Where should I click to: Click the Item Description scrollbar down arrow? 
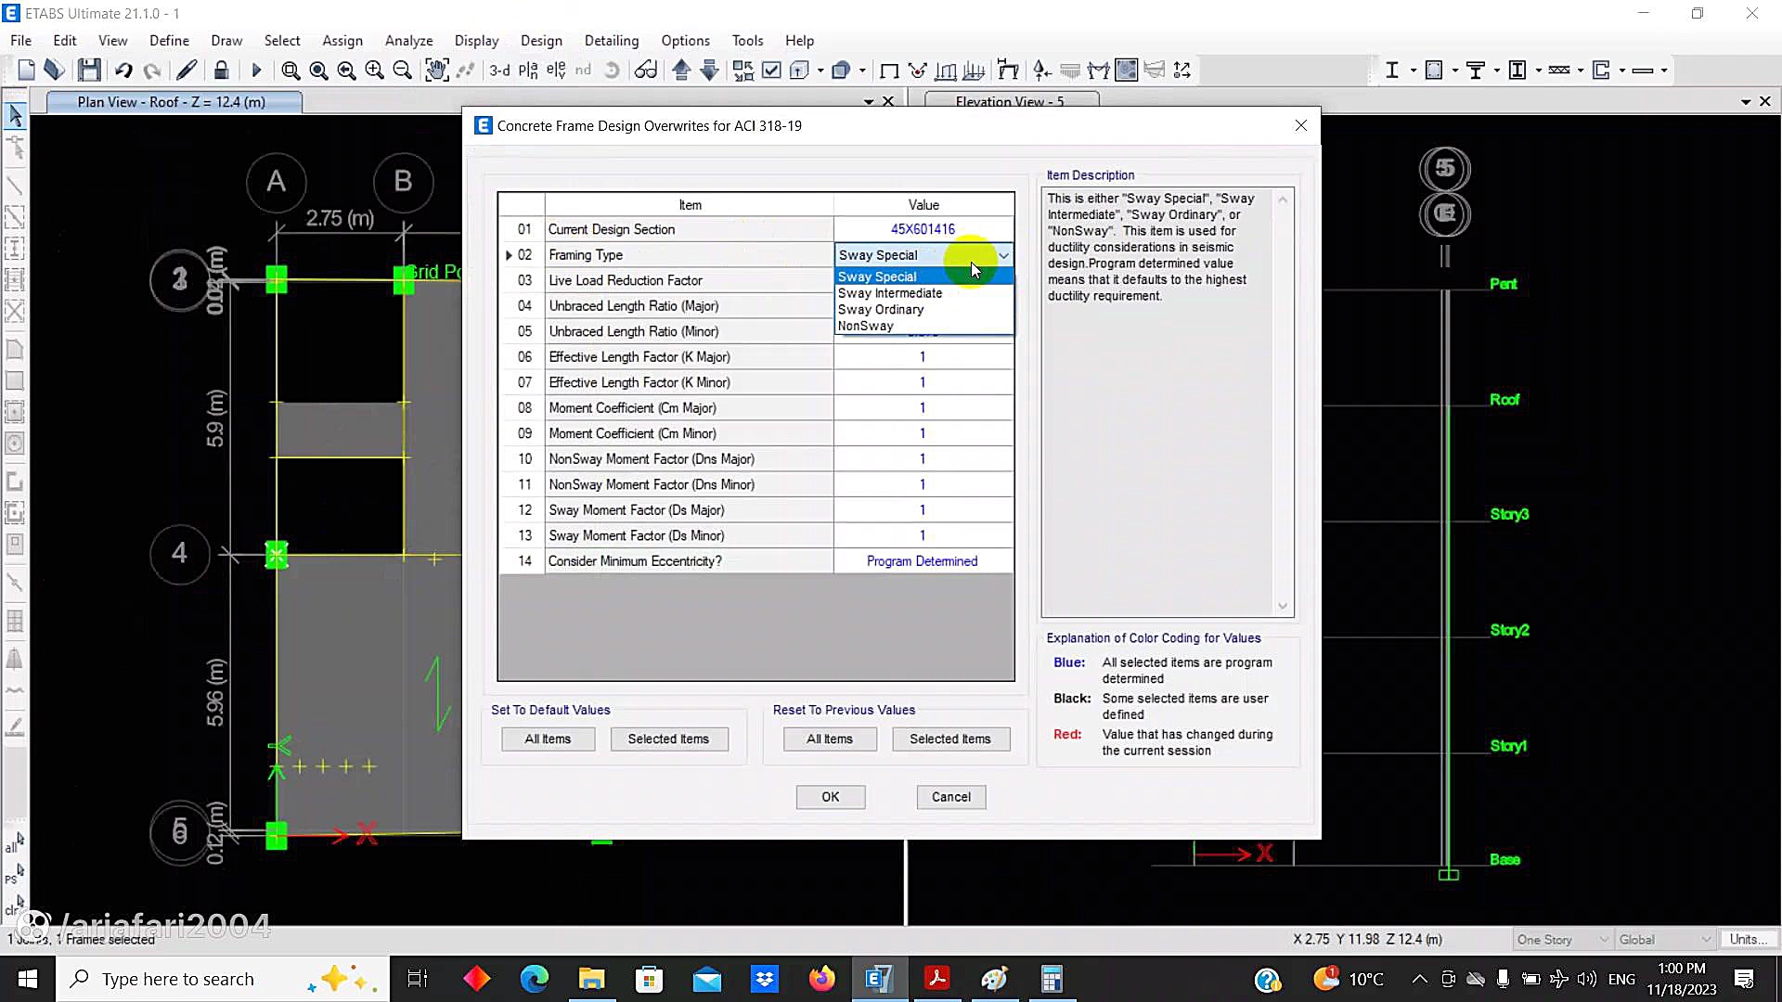point(1283,606)
